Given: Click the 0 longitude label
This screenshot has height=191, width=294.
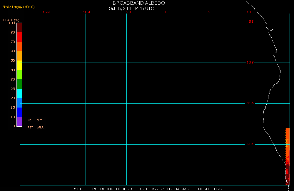Looking at the screenshot, I should point(166,12).
